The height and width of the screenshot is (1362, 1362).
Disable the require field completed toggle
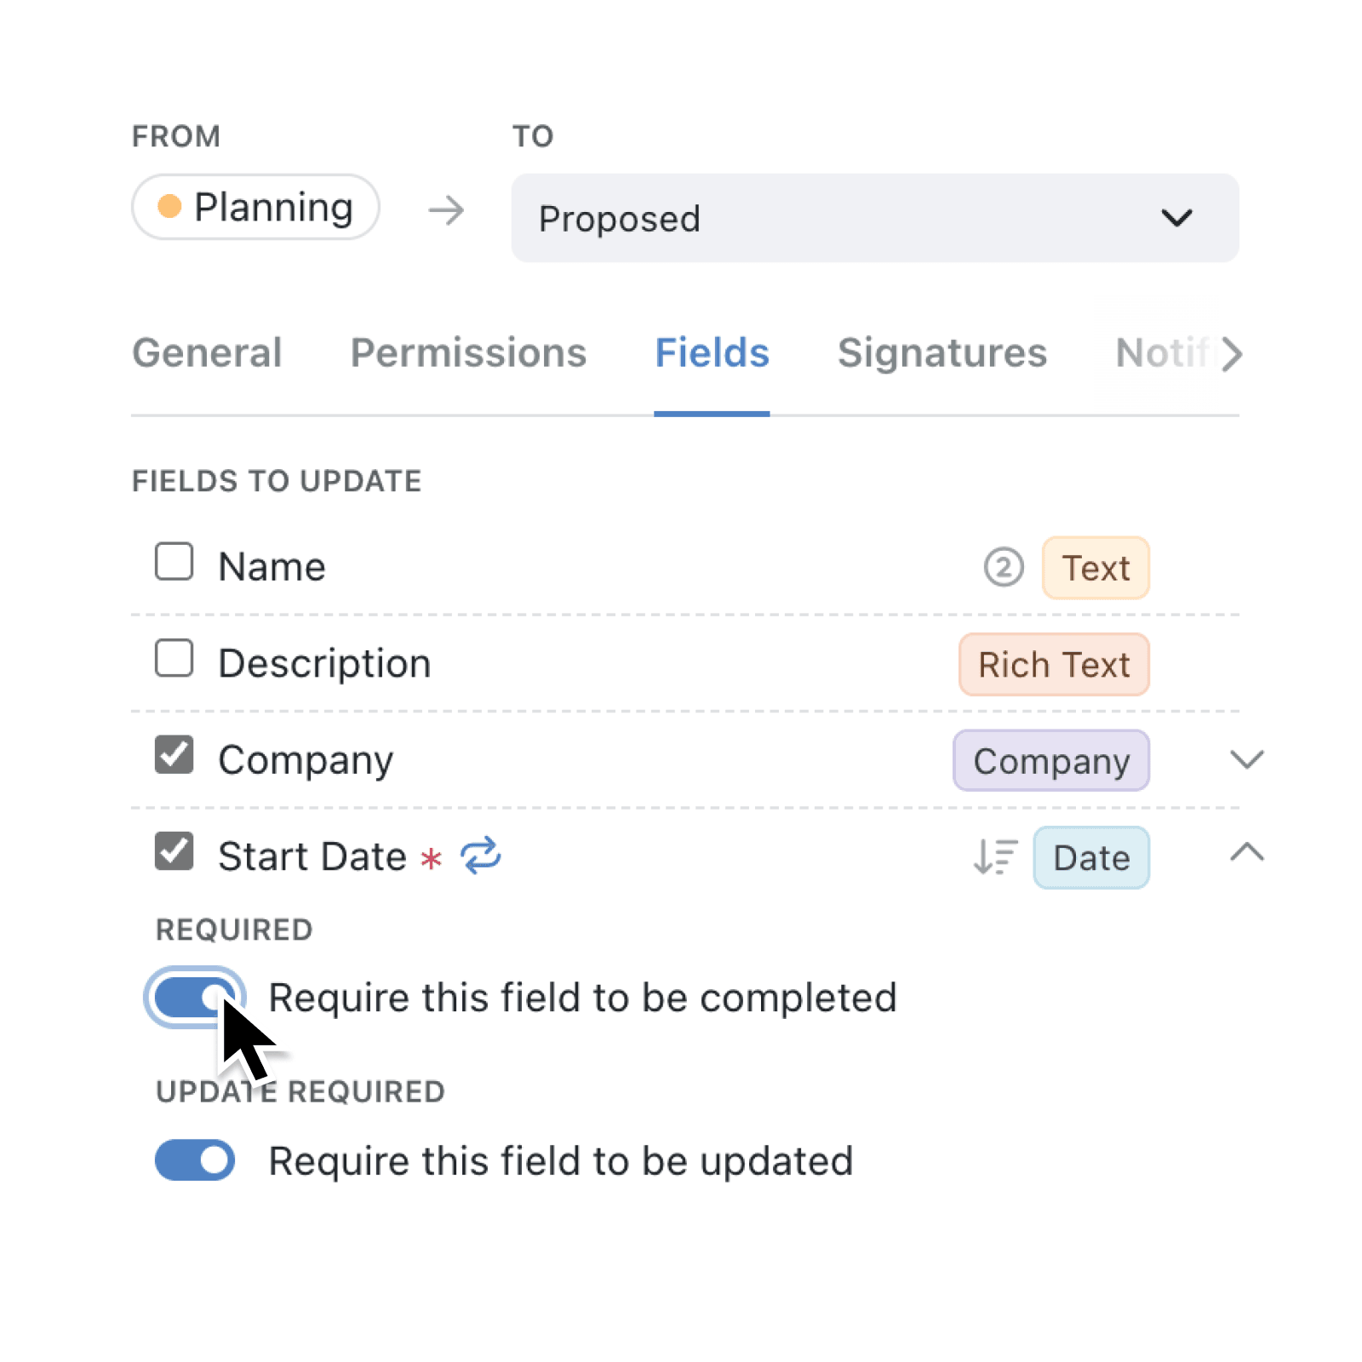tap(195, 997)
